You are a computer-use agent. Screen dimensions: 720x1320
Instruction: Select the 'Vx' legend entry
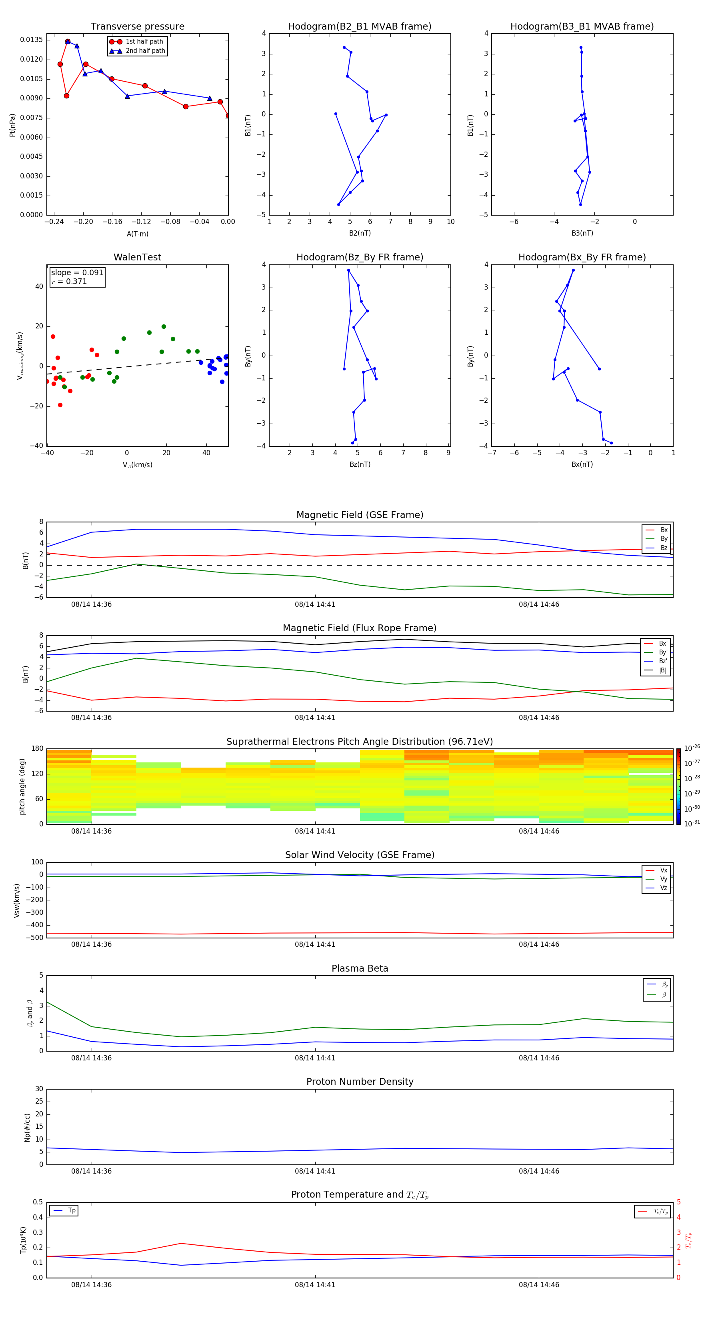point(656,870)
